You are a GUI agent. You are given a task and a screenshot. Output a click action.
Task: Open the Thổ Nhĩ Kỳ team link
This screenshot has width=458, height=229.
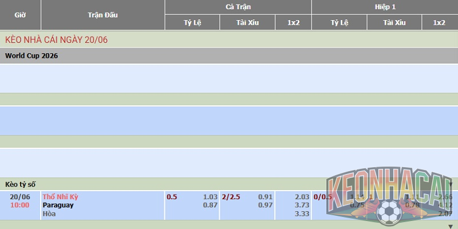[x=61, y=197]
